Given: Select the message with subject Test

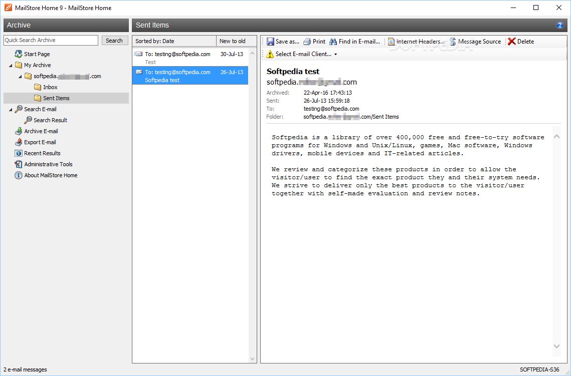Looking at the screenshot, I should (190, 58).
